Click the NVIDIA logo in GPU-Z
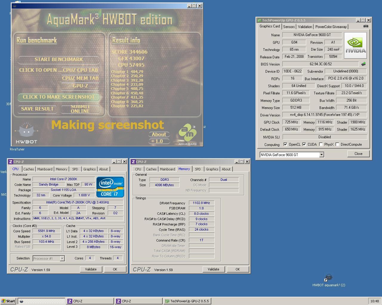Viewport: 382px width, 305px height. click(355, 45)
